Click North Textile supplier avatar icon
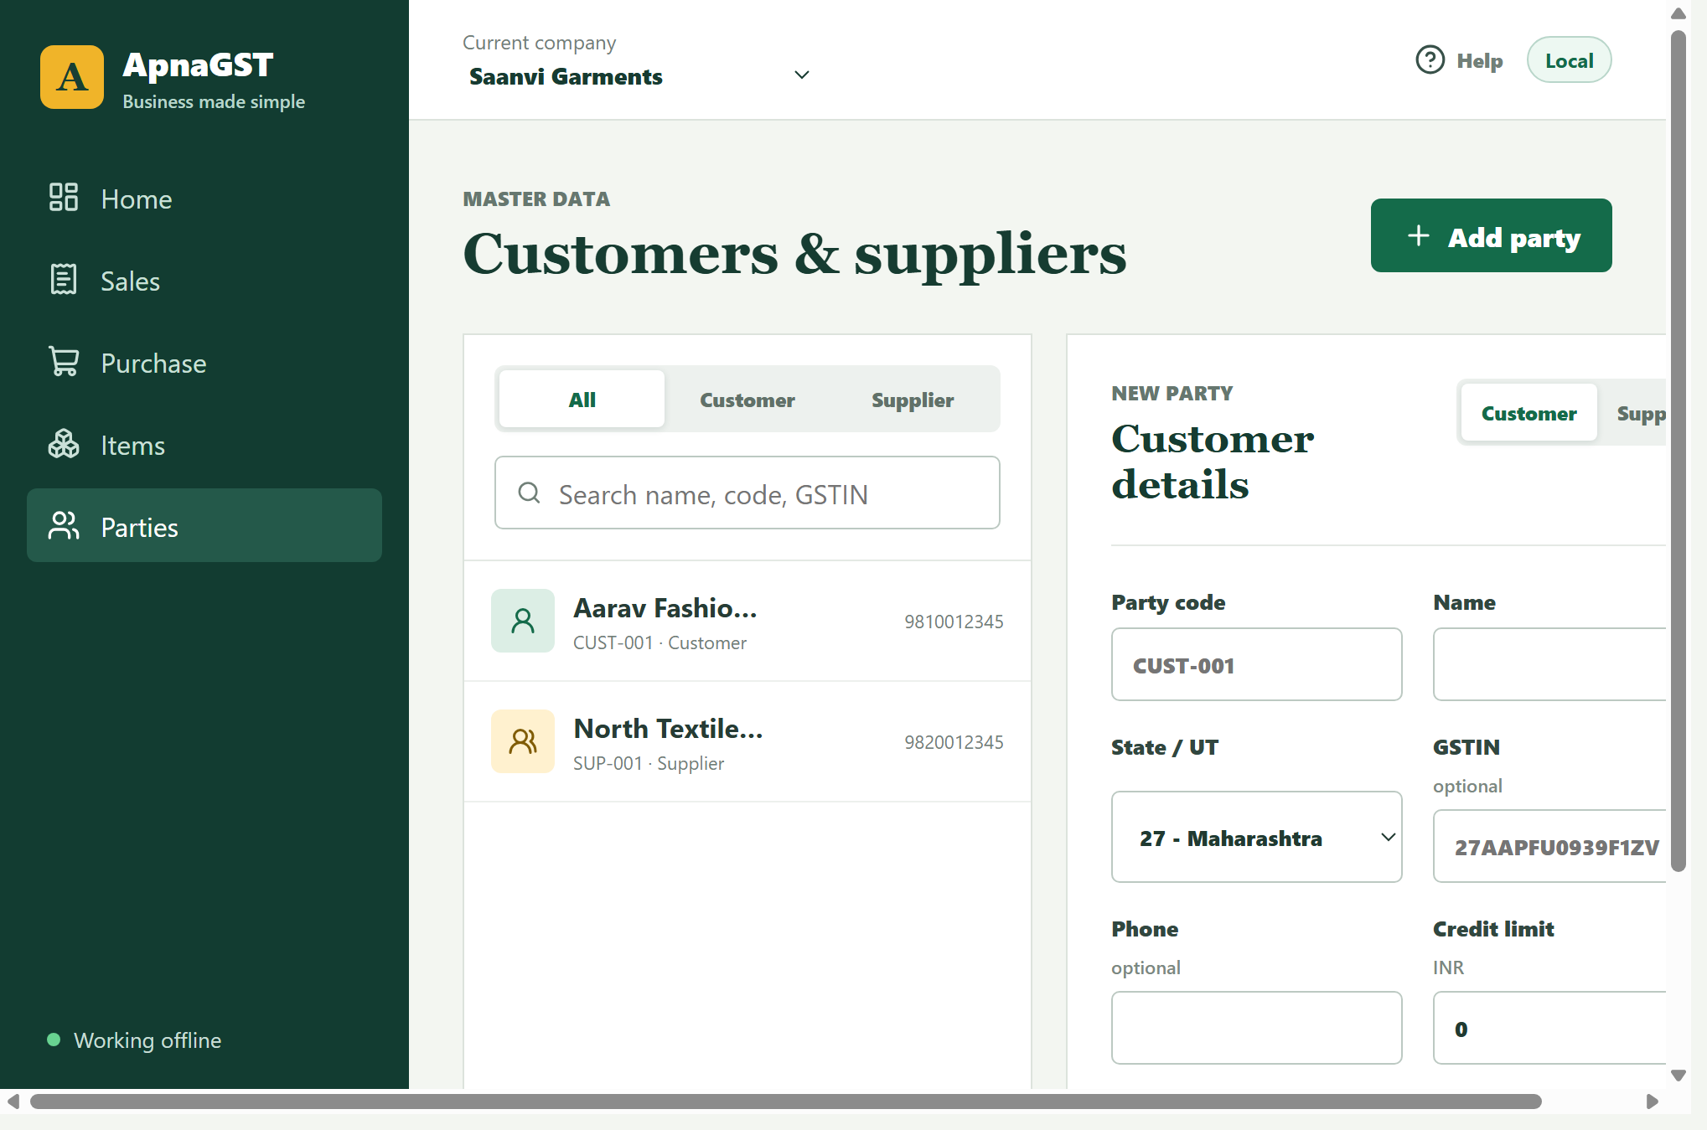Image resolution: width=1707 pixels, height=1130 pixels. click(x=523, y=741)
